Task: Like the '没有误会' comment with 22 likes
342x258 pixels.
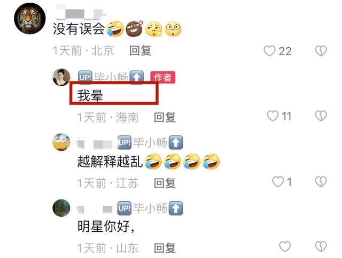Action: click(x=269, y=51)
